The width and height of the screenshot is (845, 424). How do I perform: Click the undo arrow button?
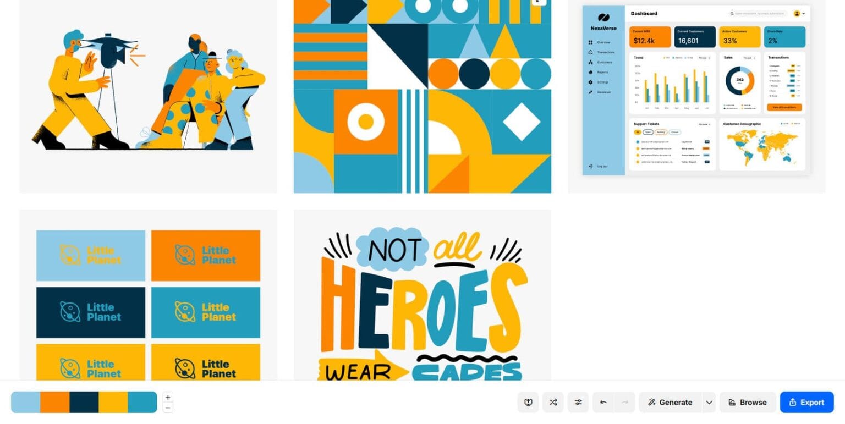coord(603,402)
